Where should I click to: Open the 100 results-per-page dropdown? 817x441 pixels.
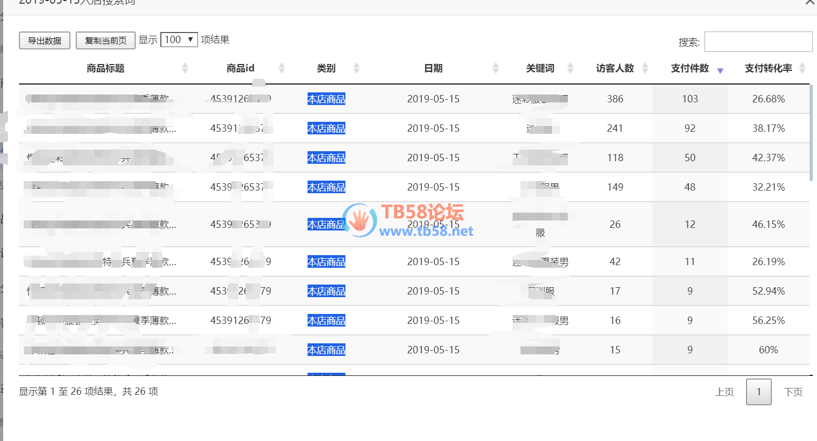(x=179, y=40)
